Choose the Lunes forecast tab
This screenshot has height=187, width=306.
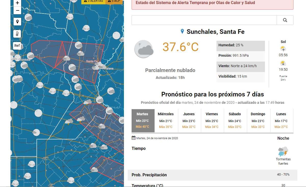(x=281, y=120)
